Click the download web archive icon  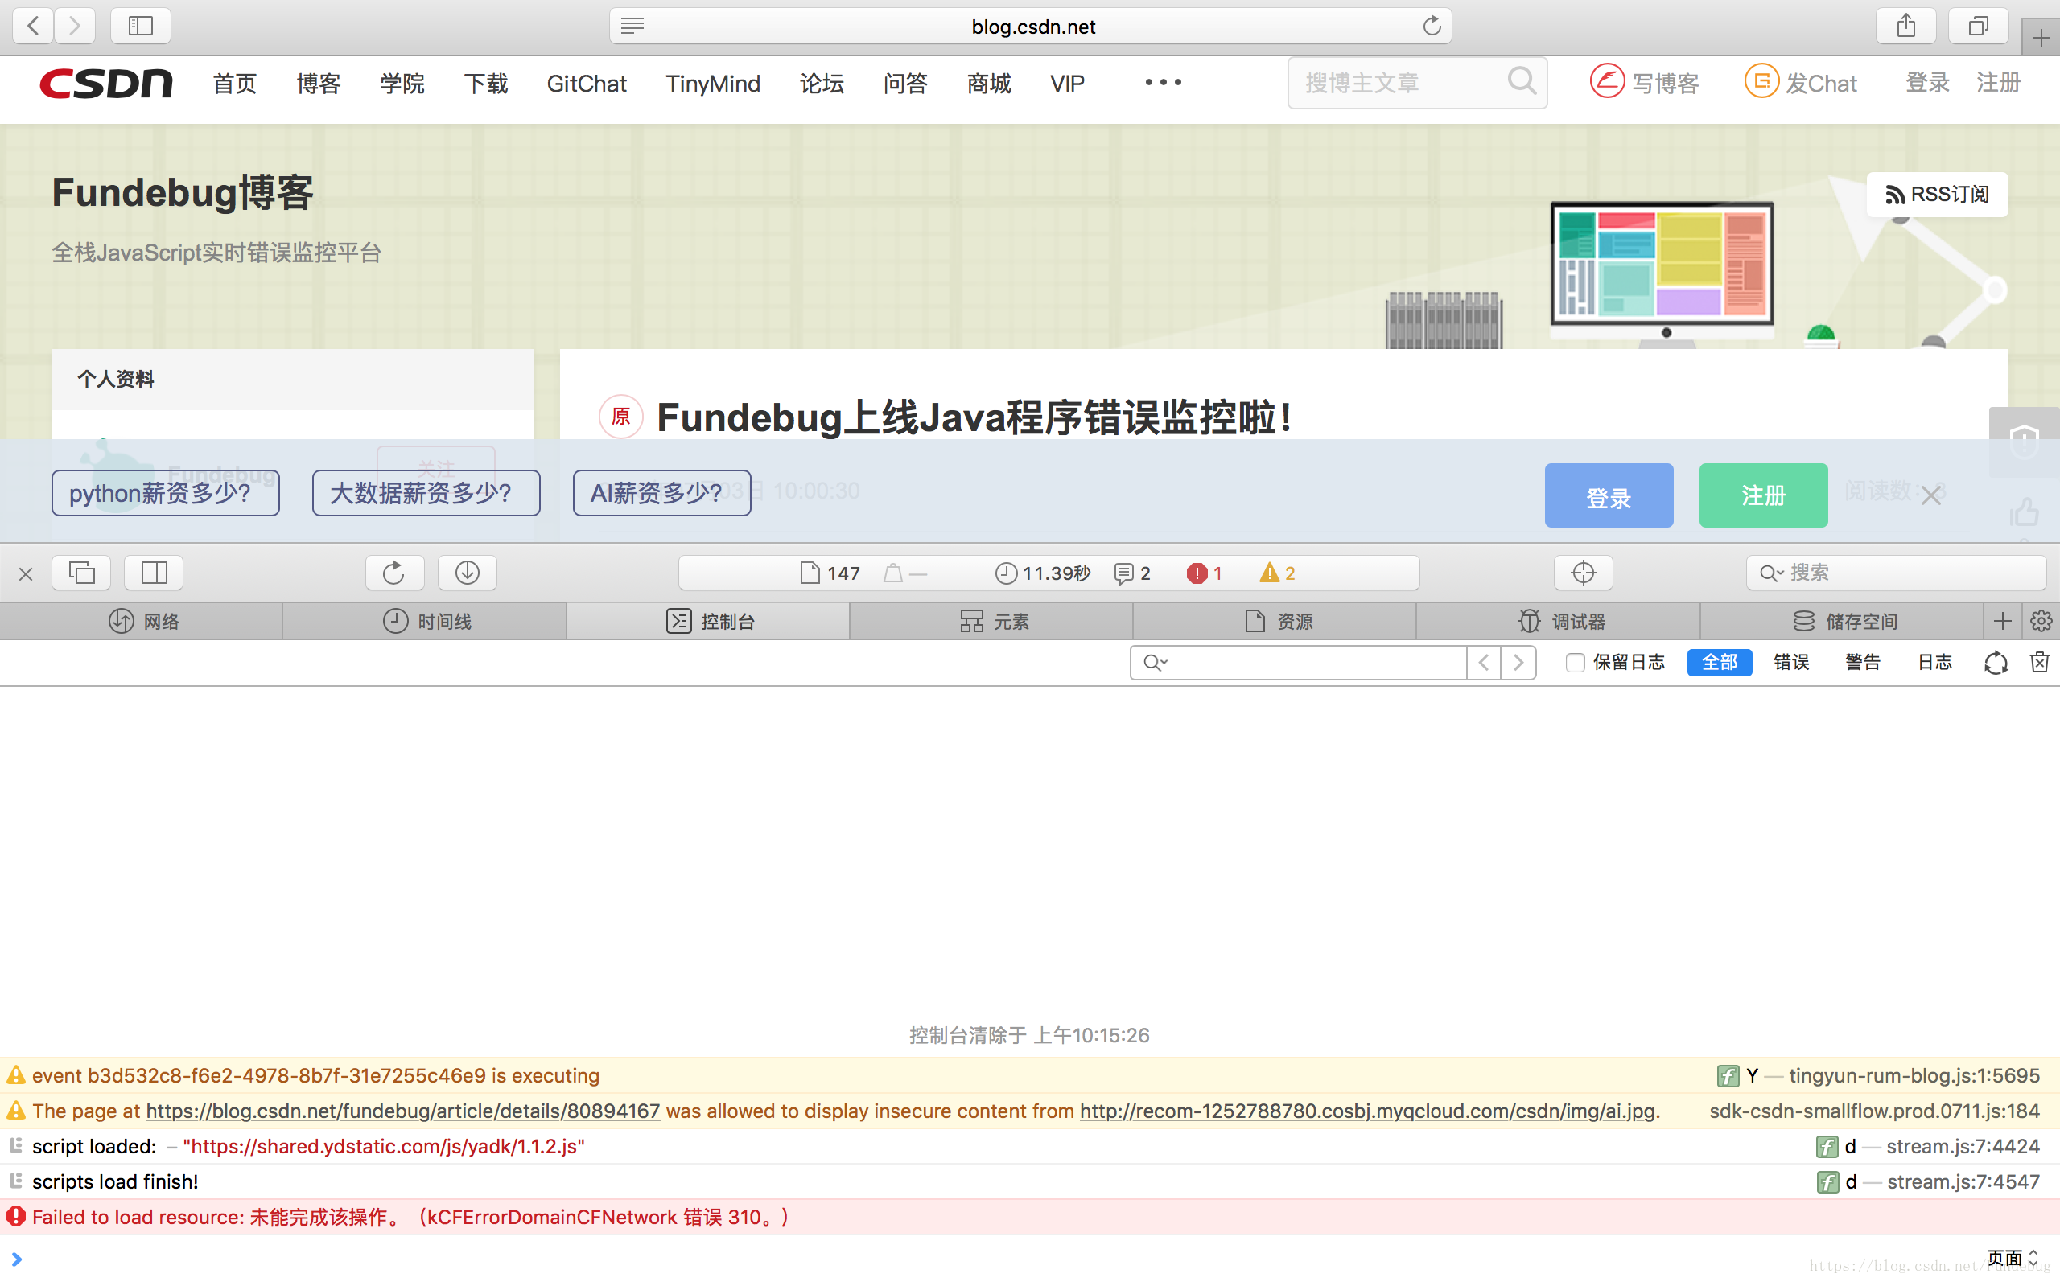tap(467, 573)
